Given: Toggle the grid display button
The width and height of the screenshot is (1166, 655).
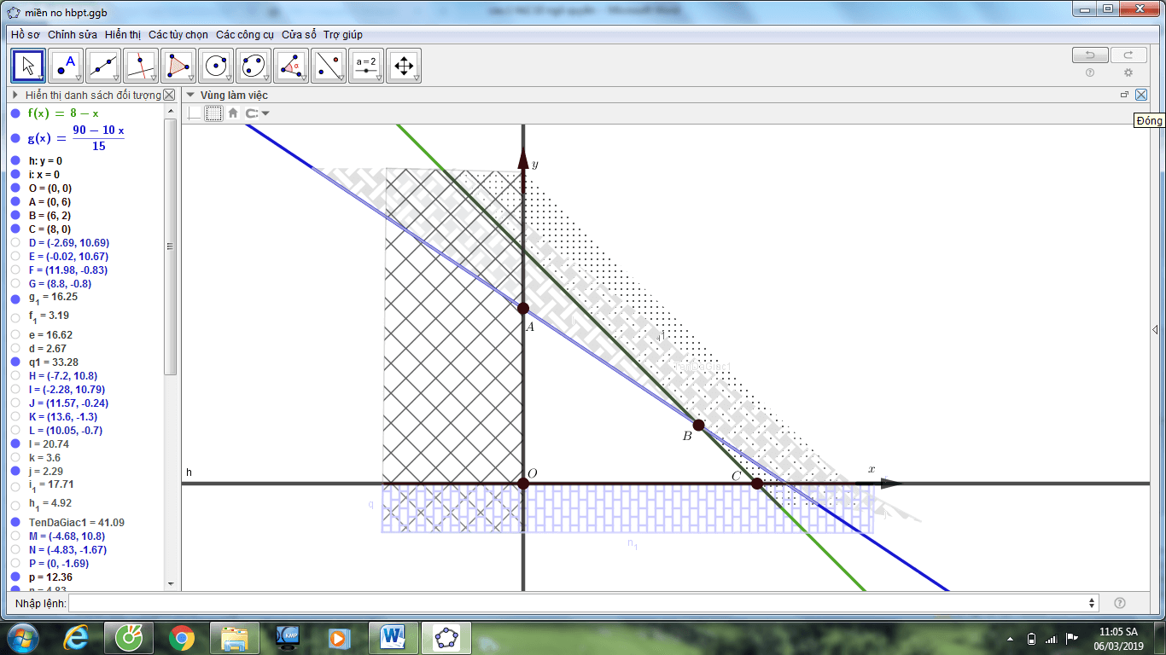Looking at the screenshot, I should 213,113.
